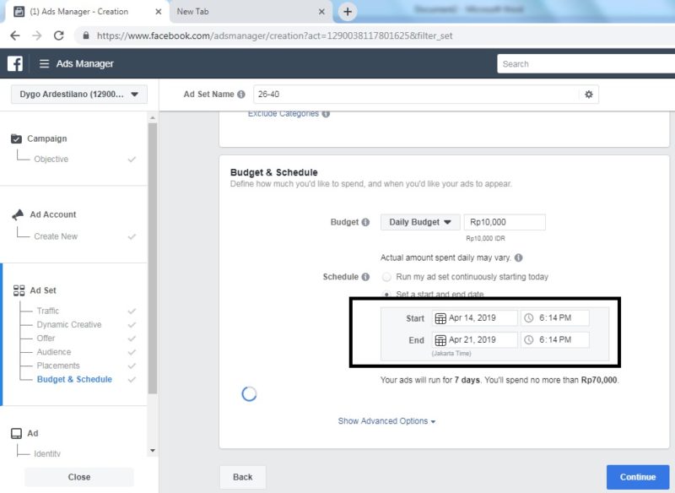Click the Campaign folder icon
Image resolution: width=675 pixels, height=493 pixels.
pos(16,138)
